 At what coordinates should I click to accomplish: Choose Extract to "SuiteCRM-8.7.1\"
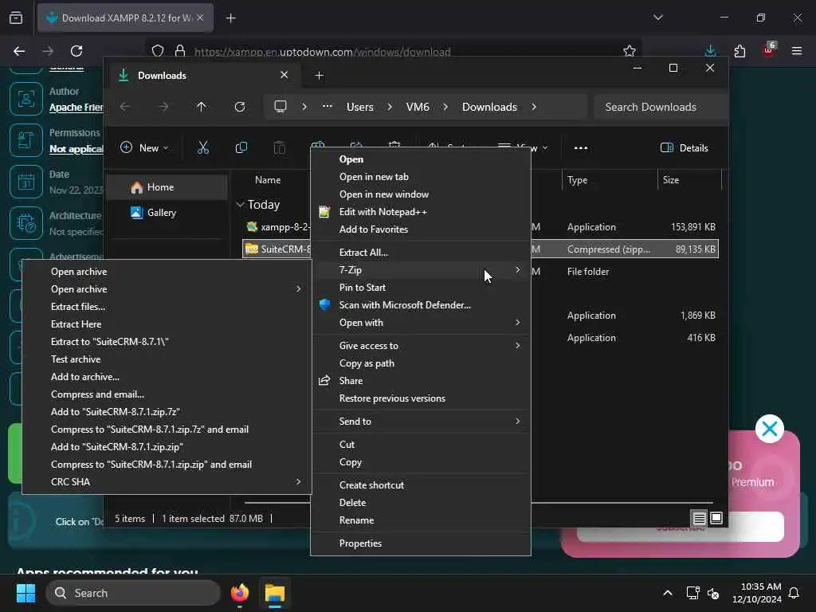(x=167, y=342)
